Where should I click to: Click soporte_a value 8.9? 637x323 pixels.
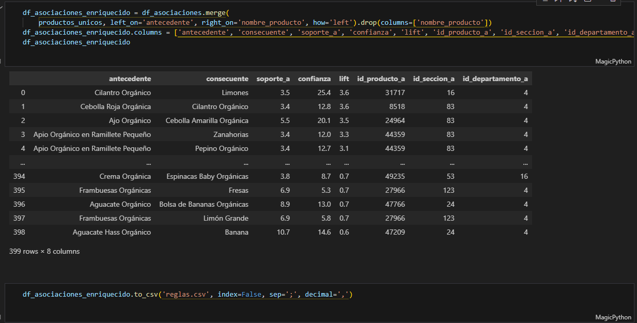285,204
